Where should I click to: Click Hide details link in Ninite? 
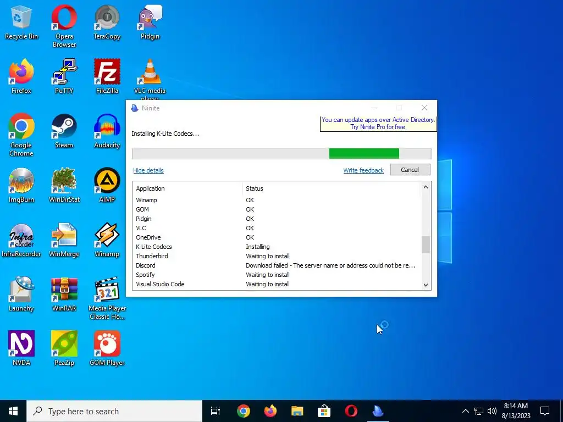[148, 170]
